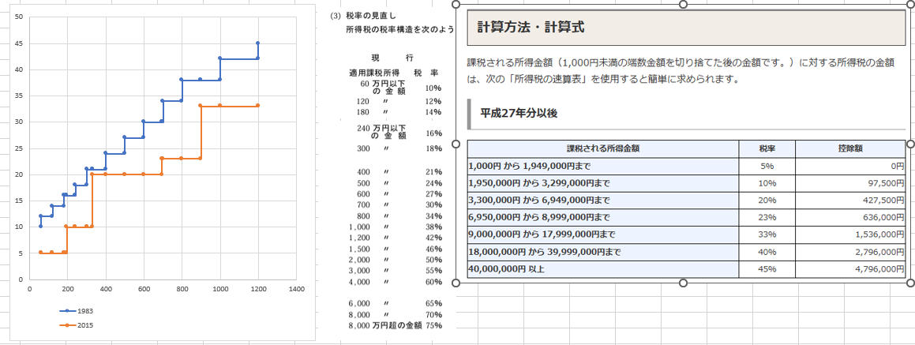The image size is (915, 345).
Task: Click the 33% tax rate cell
Action: click(x=767, y=234)
